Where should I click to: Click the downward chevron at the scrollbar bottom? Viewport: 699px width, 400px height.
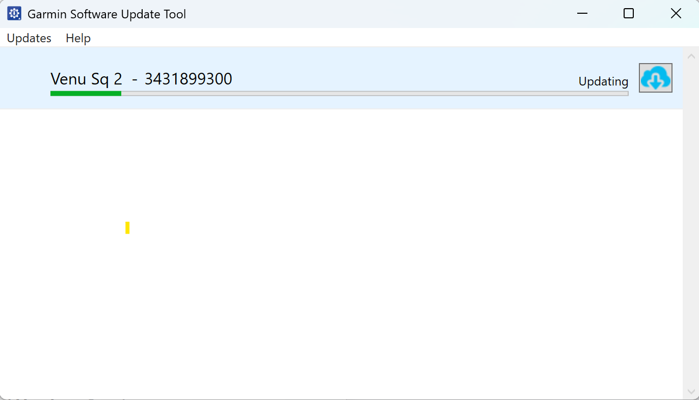[691, 390]
